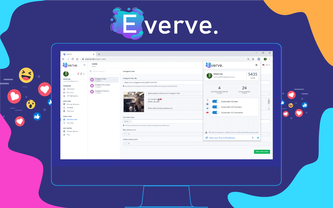Open the EN language dropdown
333x208 pixels.
266,65
